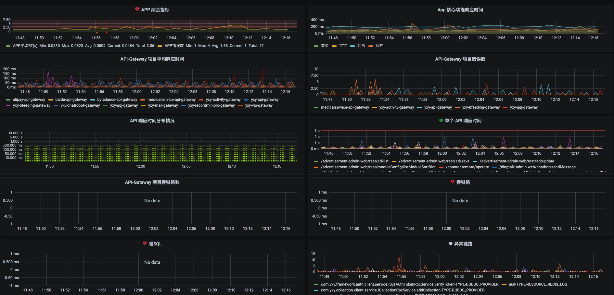Toggle yxy-vip-gateway series in the legend
Image resolution: width=614 pixels, height=295 pixels.
(x=259, y=105)
